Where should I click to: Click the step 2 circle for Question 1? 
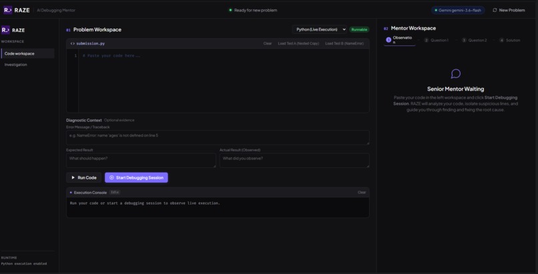tap(426, 40)
